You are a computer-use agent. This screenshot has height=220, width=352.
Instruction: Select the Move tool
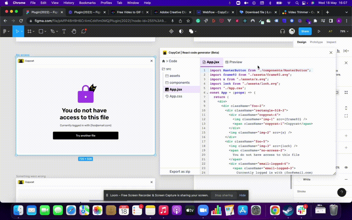click(x=17, y=31)
